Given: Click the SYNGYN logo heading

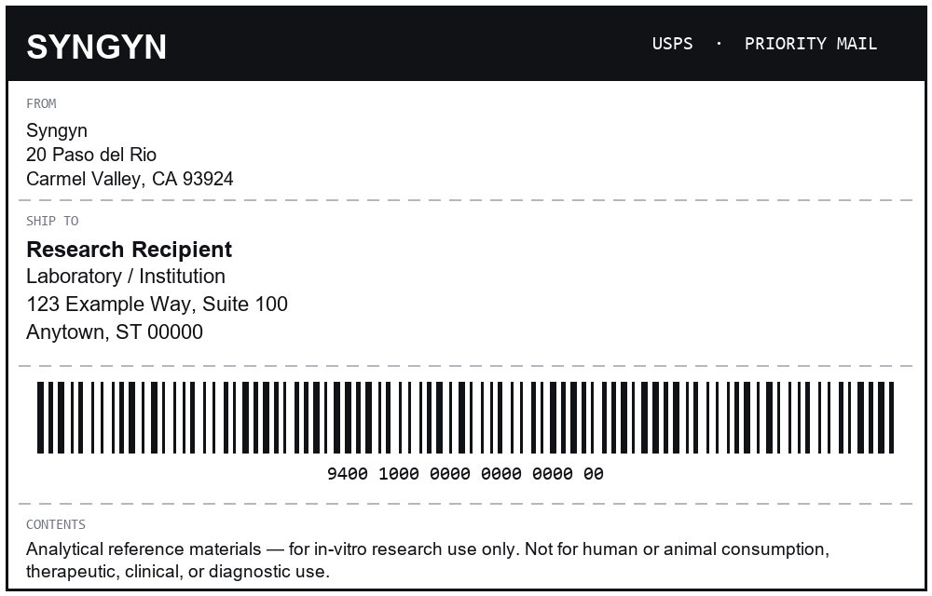Looking at the screenshot, I should (x=96, y=47).
